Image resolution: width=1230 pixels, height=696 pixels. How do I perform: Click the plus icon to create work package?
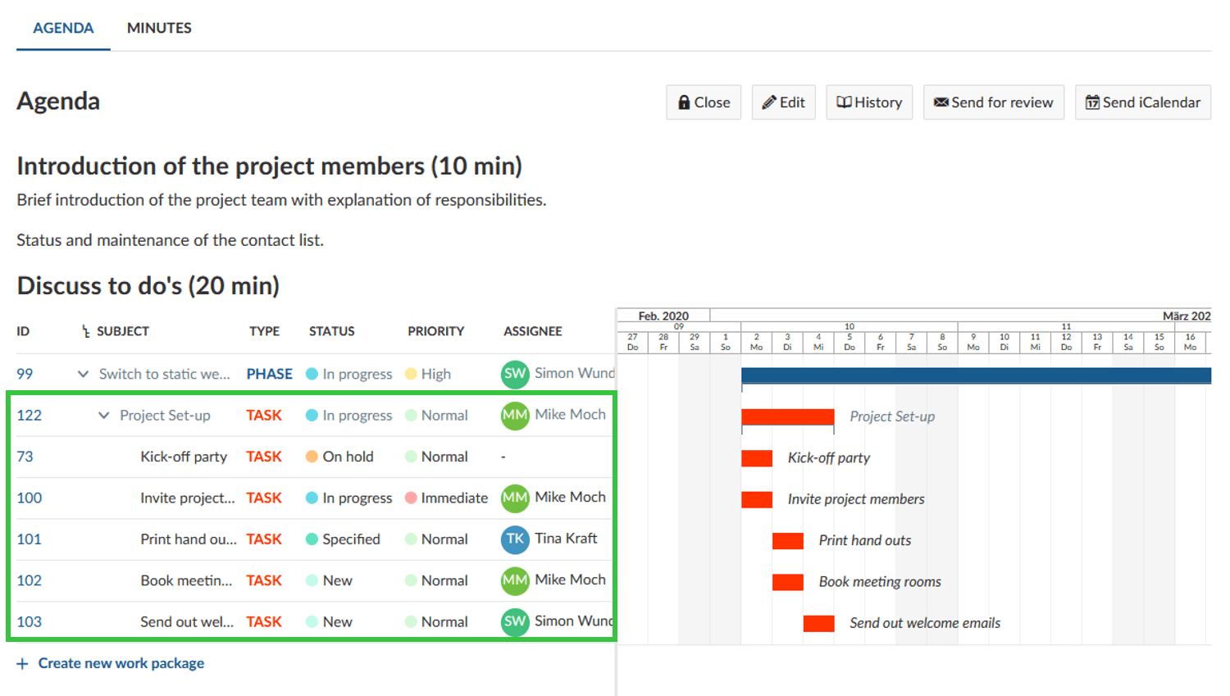[x=22, y=663]
